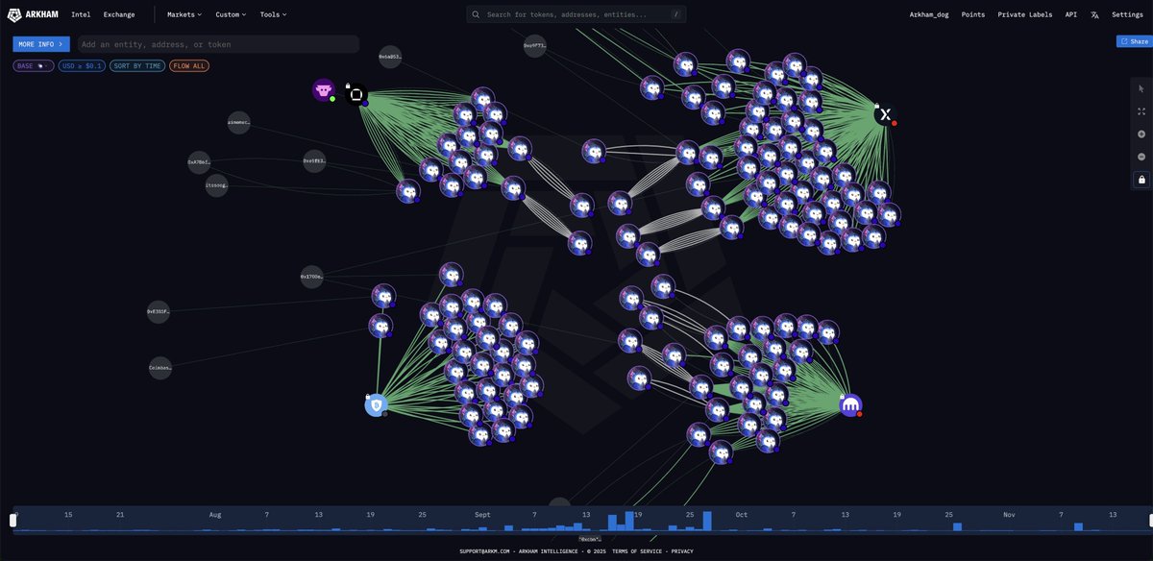Toggle the FLOW ALL filter

click(189, 66)
